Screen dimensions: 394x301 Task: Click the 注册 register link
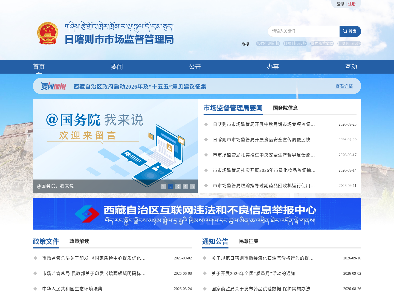point(352,4)
